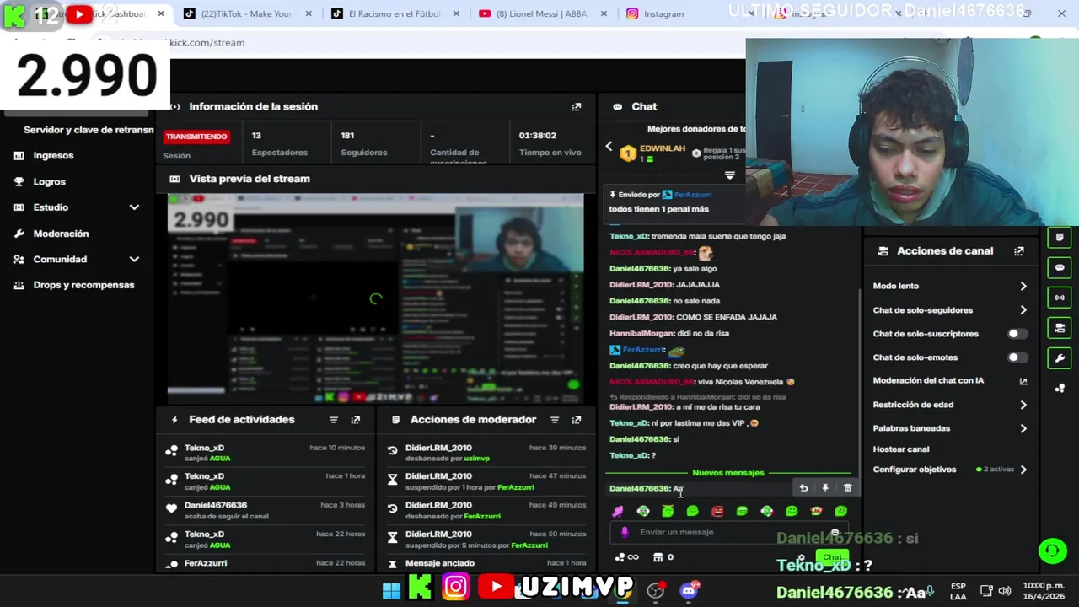
Task: Open Palabras baneadas options
Action: point(950,428)
